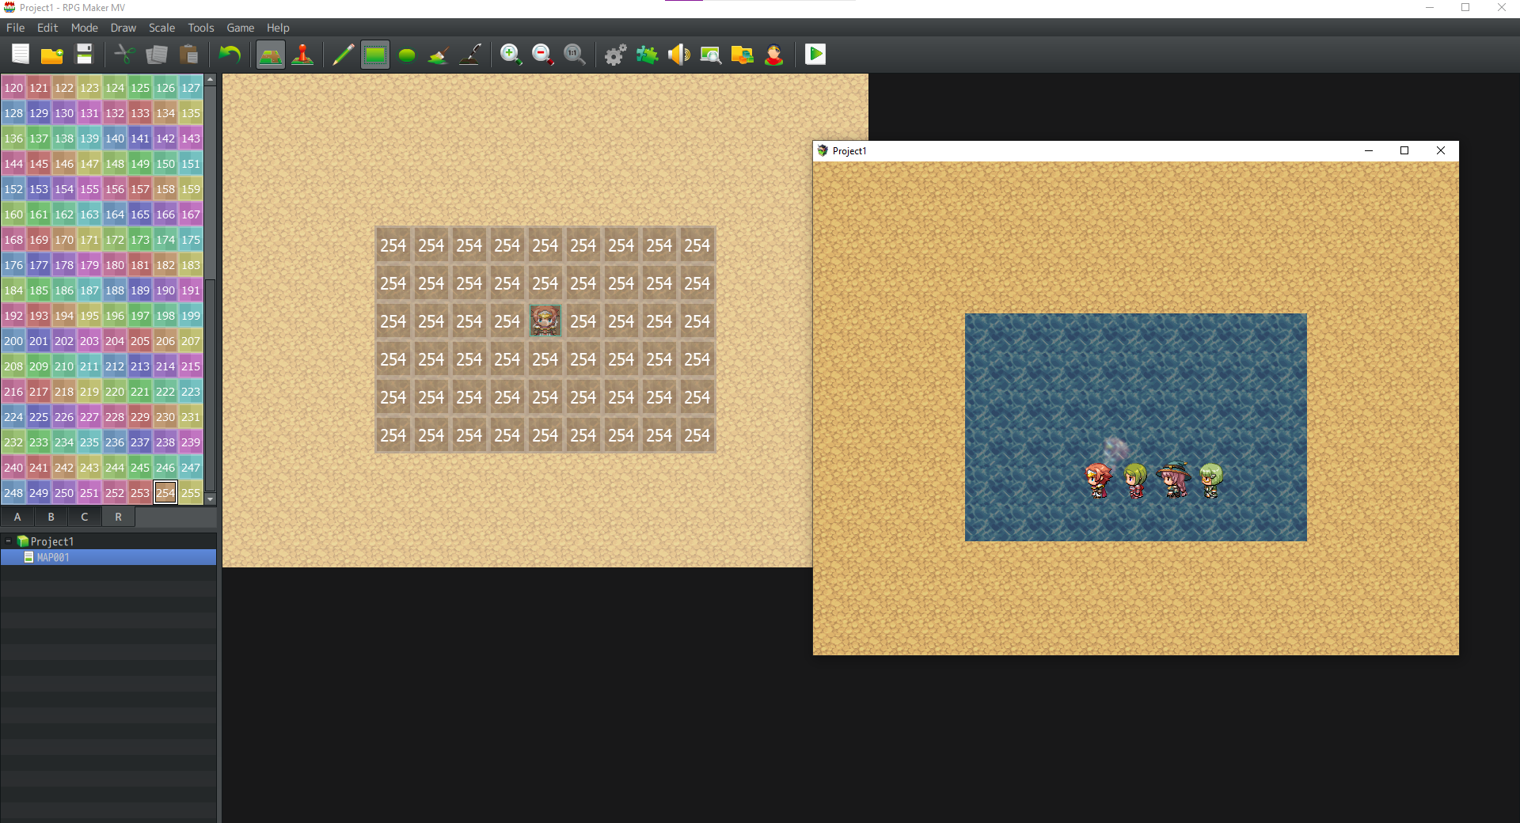Image resolution: width=1520 pixels, height=823 pixels.
Task: Click the Cut scissors icon
Action: [125, 55]
